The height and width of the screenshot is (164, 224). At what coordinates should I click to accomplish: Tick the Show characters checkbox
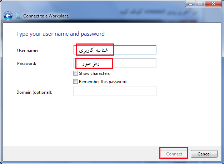tap(75, 73)
